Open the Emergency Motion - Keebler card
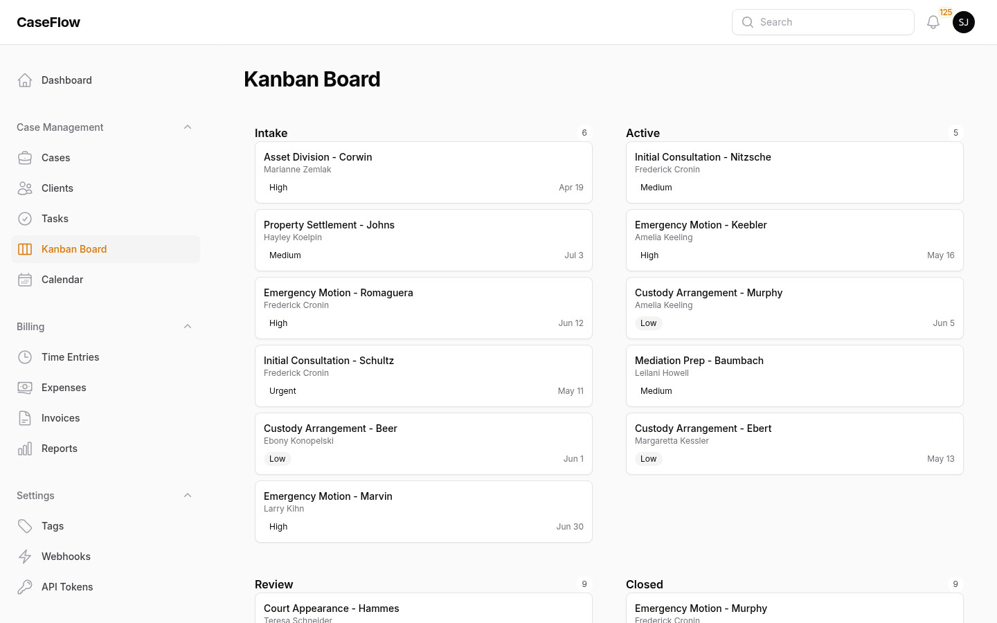Image resolution: width=997 pixels, height=623 pixels. (794, 240)
